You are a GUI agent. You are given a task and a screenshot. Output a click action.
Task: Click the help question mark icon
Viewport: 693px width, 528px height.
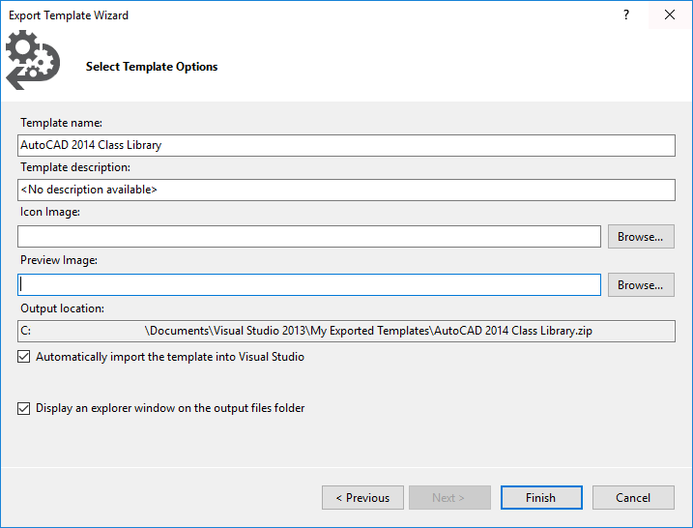(625, 15)
